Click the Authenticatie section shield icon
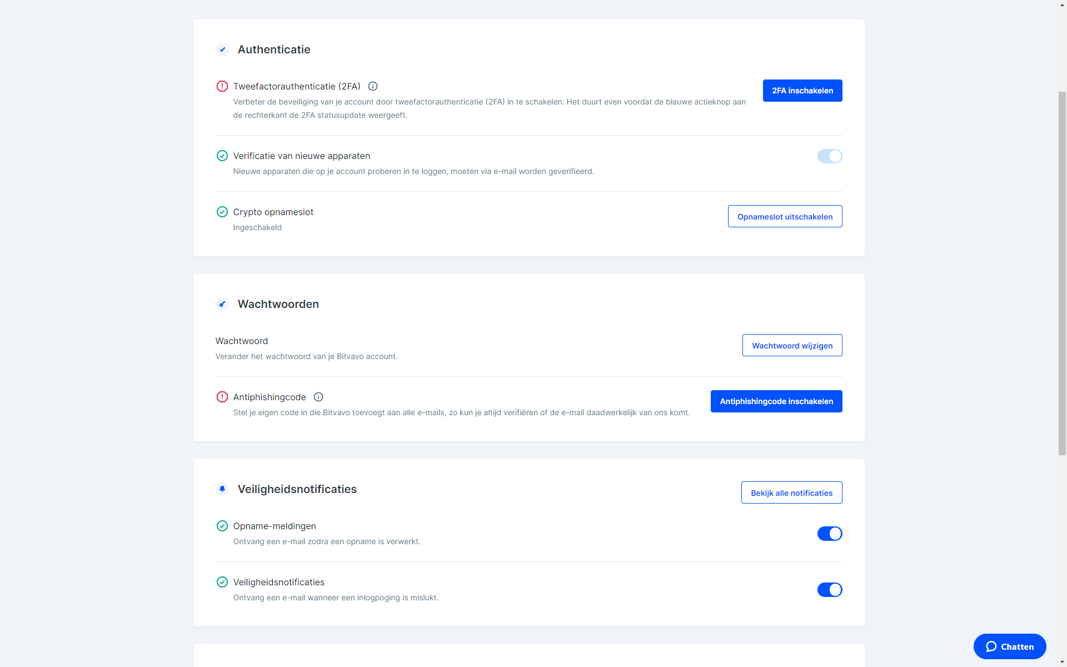Image resolution: width=1067 pixels, height=667 pixels. coord(222,49)
